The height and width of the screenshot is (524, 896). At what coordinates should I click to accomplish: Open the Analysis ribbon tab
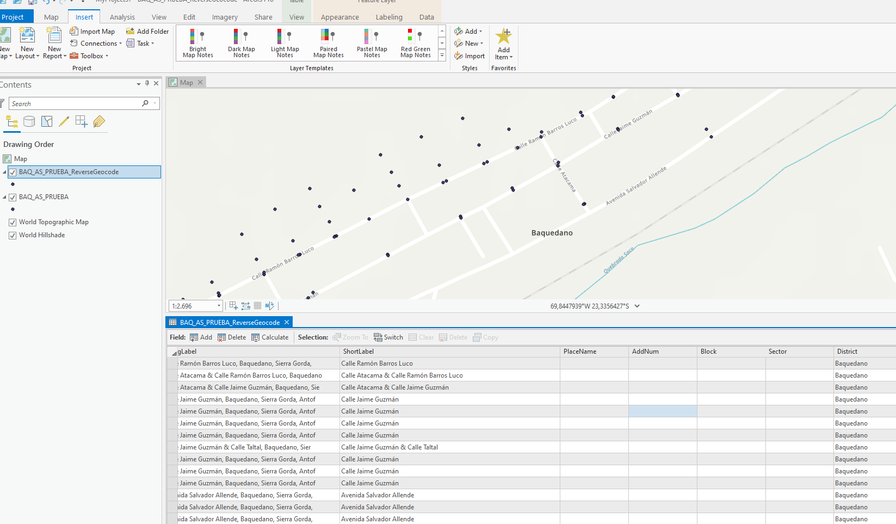point(122,17)
